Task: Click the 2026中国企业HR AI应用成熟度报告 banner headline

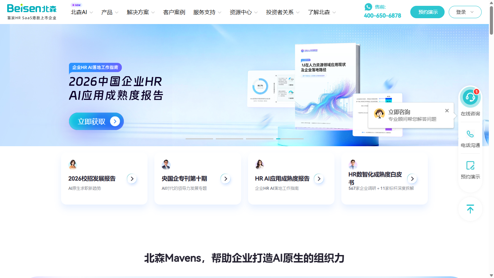Action: [116, 88]
